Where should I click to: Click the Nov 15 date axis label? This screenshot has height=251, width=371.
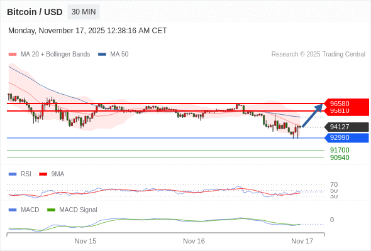point(86,241)
